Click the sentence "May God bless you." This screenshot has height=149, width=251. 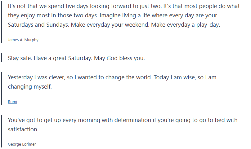[119, 58]
